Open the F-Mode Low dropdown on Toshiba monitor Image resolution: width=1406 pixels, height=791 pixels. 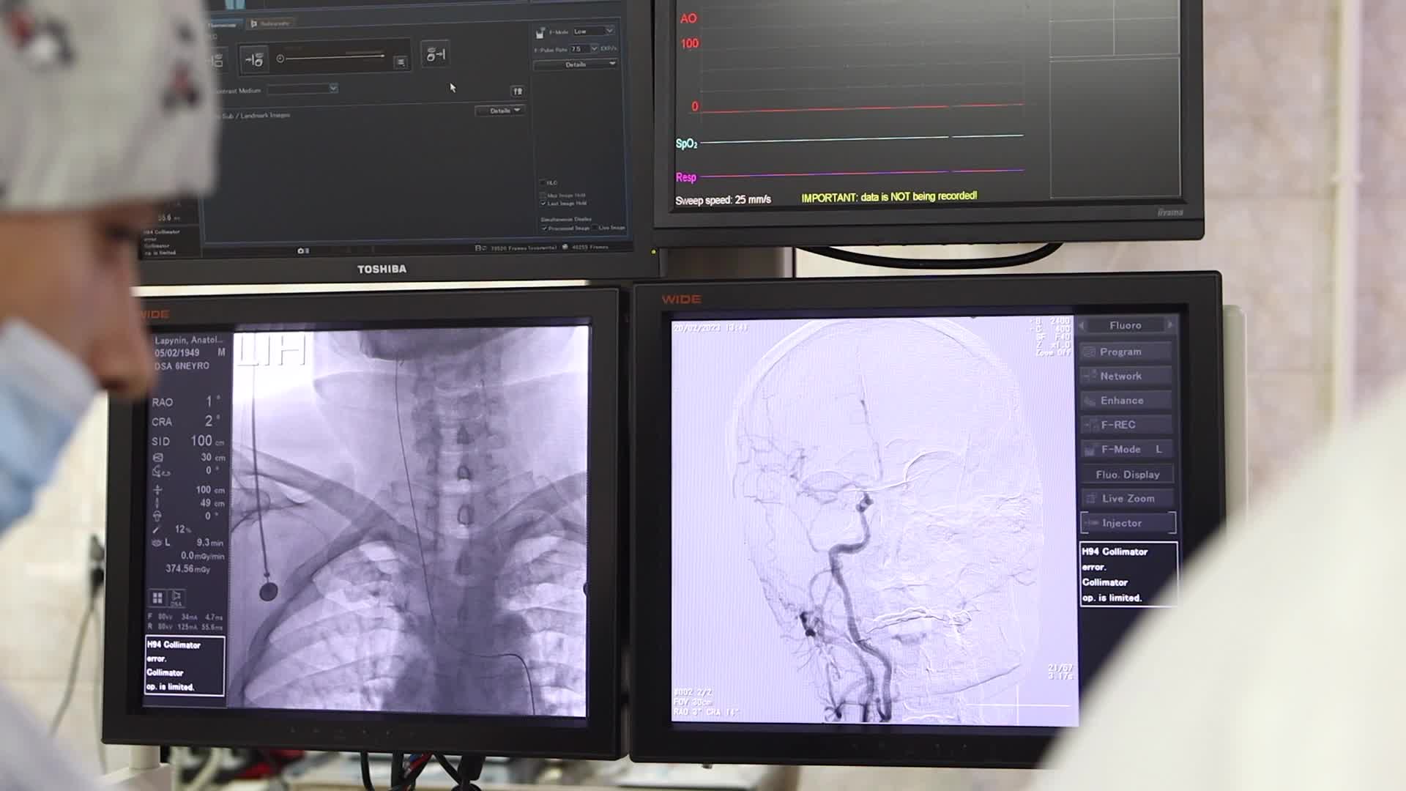(x=593, y=31)
